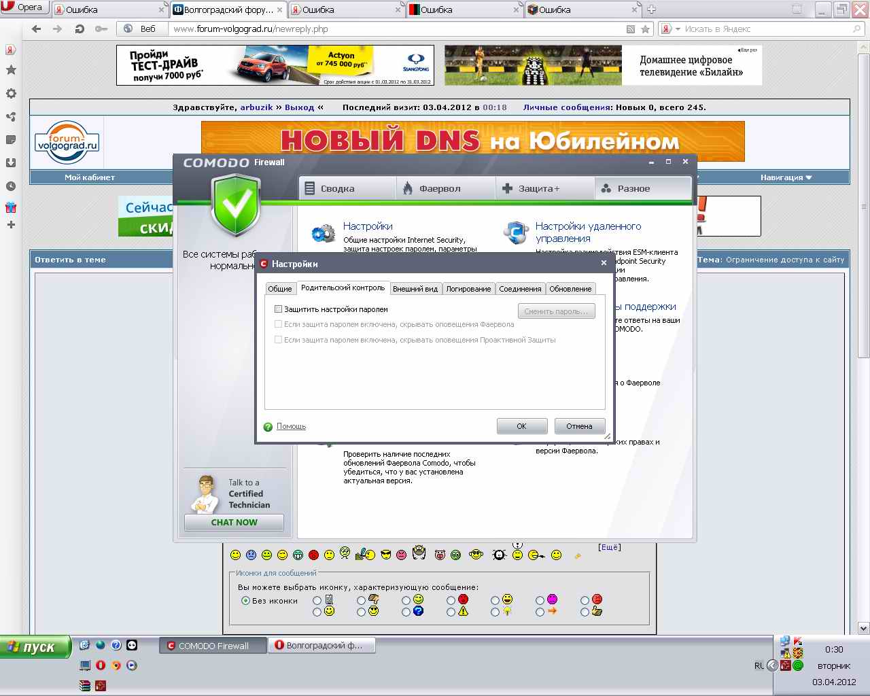Choose the magenta circle message icon radio

coord(540,600)
